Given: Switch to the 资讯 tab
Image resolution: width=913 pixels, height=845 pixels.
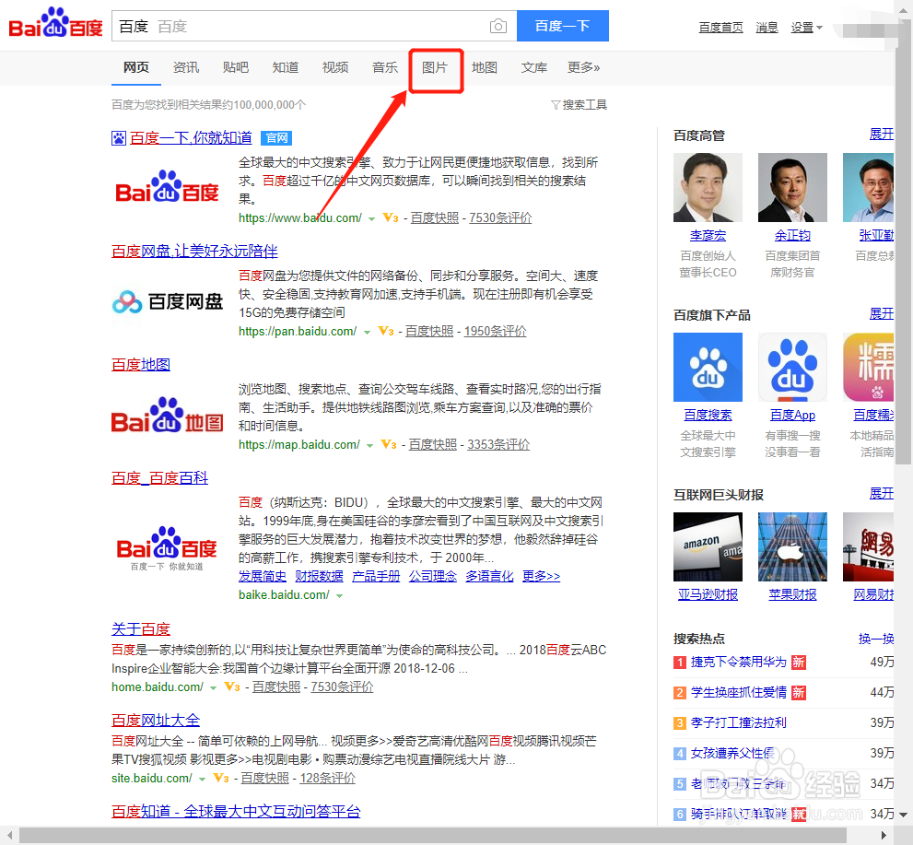Looking at the screenshot, I should (186, 67).
